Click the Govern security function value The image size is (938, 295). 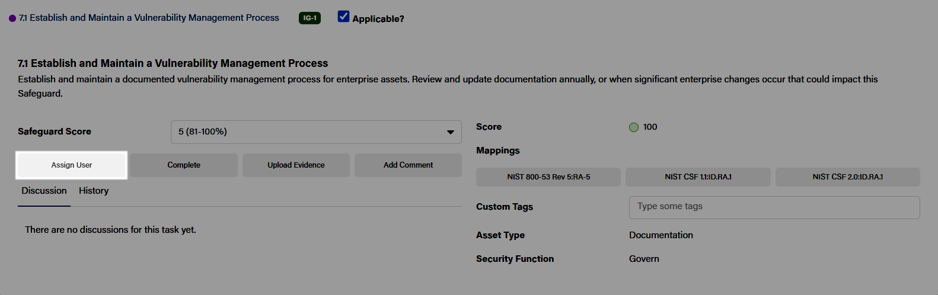click(644, 259)
